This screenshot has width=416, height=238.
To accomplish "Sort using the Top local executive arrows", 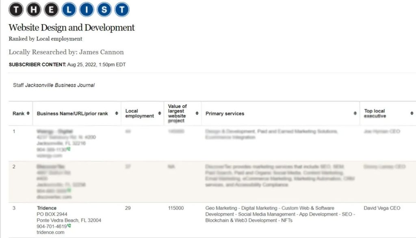I will click(x=412, y=114).
